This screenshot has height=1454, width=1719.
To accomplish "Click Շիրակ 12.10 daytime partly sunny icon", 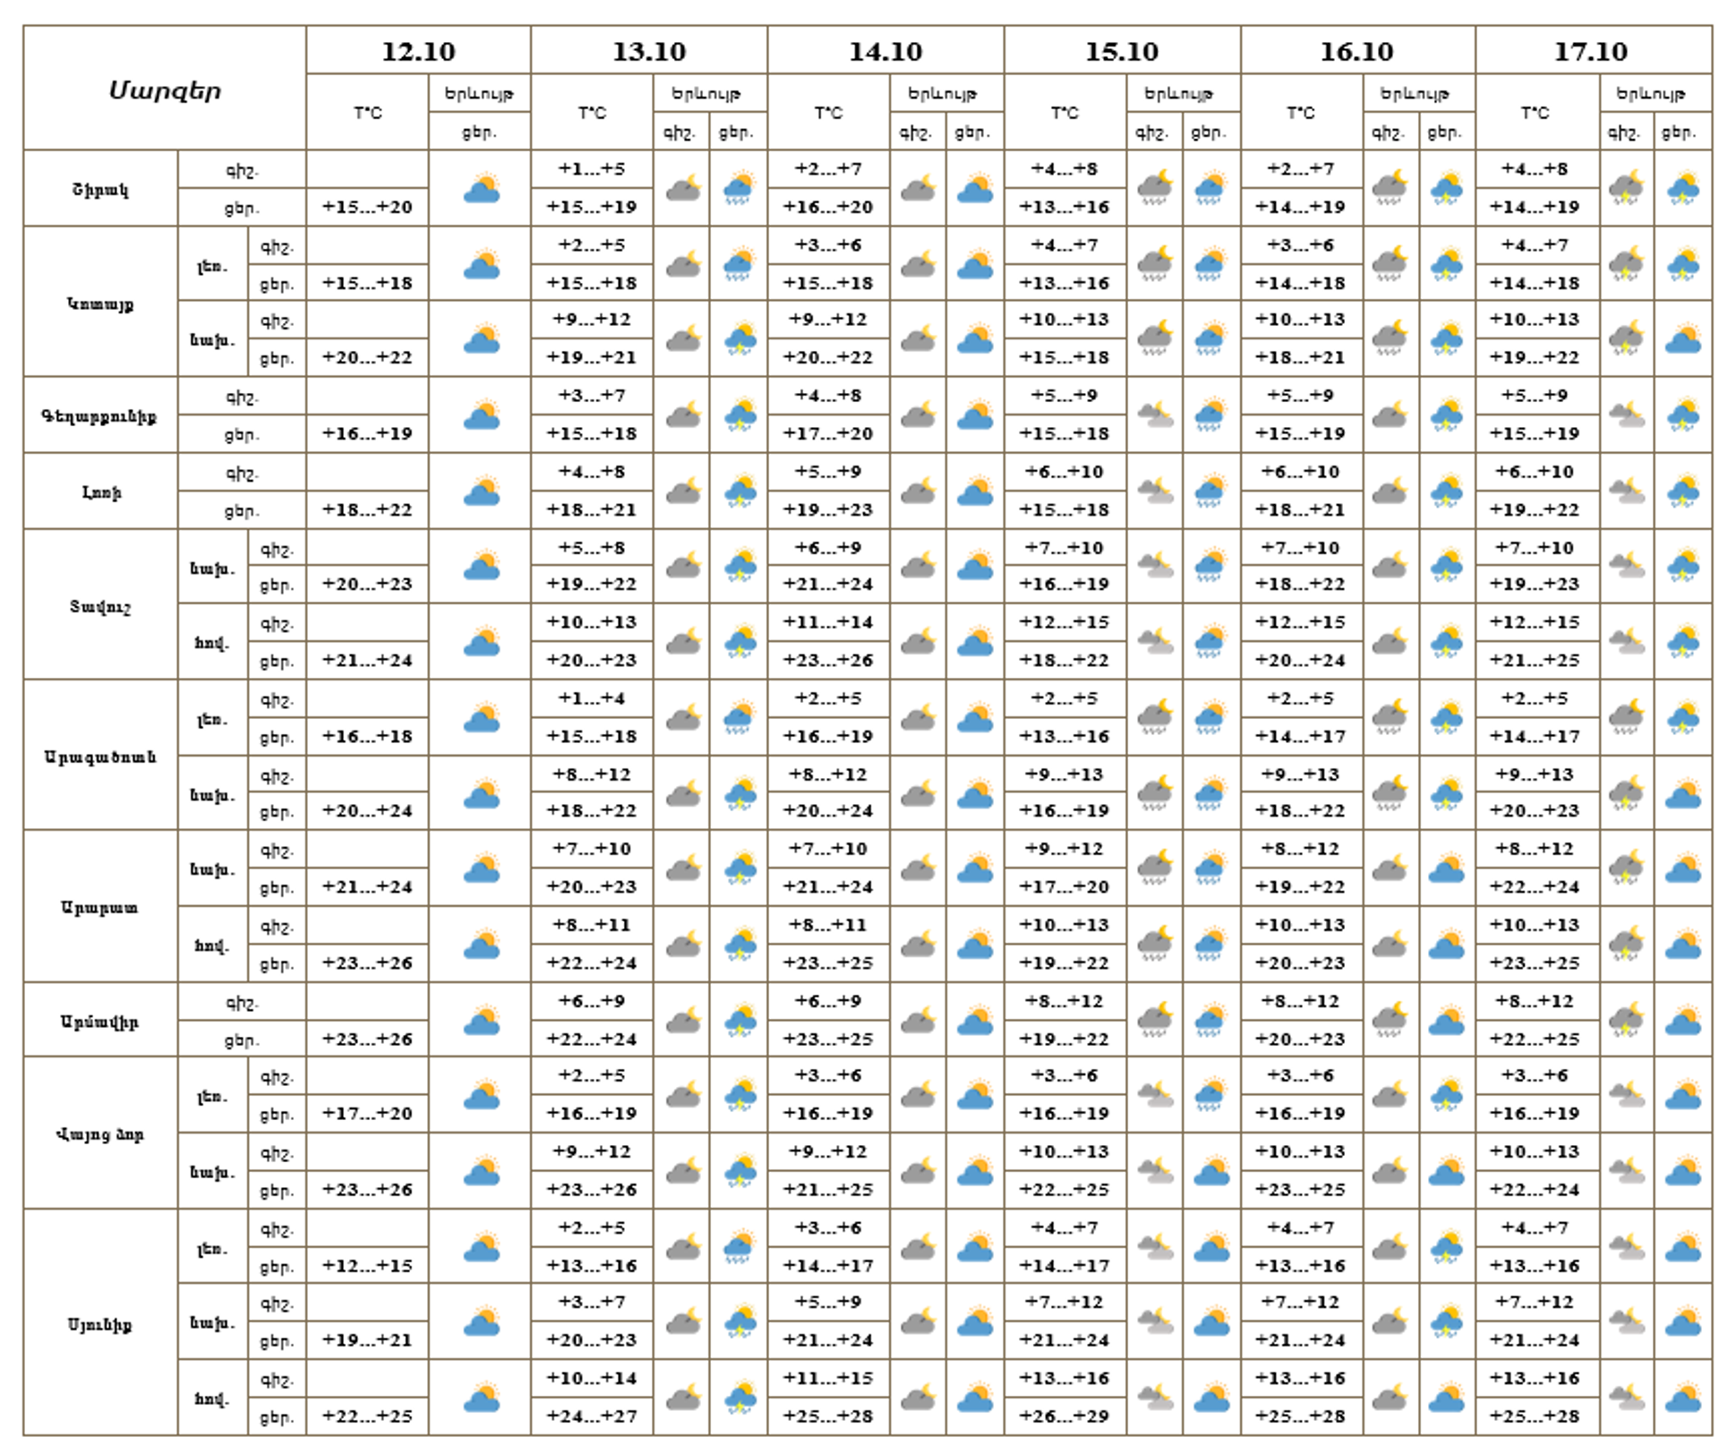I will click(x=482, y=189).
